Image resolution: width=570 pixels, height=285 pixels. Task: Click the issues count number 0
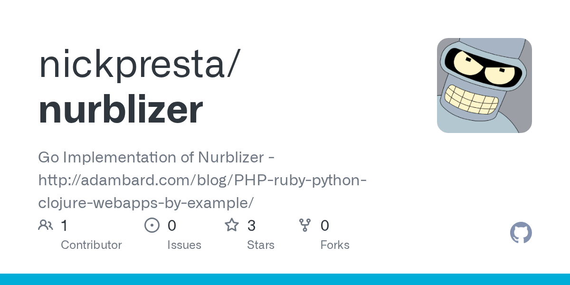click(x=172, y=226)
